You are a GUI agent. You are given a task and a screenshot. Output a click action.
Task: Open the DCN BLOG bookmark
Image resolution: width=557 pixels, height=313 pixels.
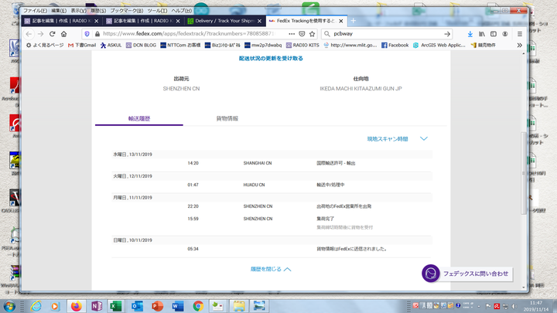click(139, 46)
